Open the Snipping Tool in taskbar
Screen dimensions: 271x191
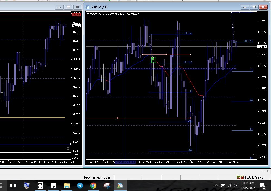107,186
